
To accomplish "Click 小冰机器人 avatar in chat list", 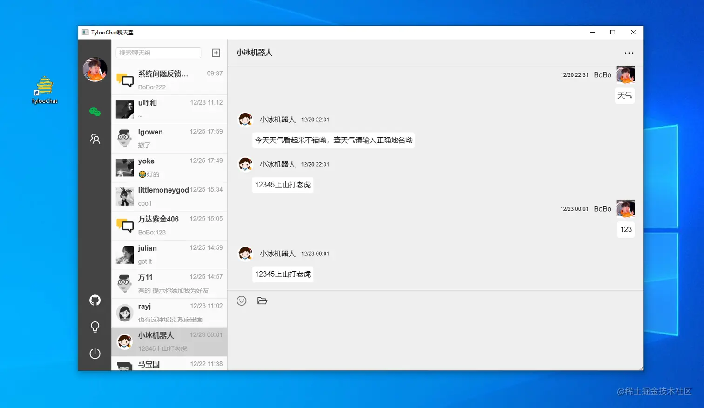I will pos(125,341).
